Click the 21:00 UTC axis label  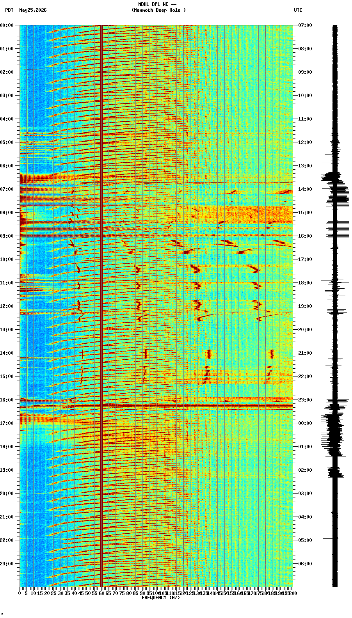pos(305,353)
